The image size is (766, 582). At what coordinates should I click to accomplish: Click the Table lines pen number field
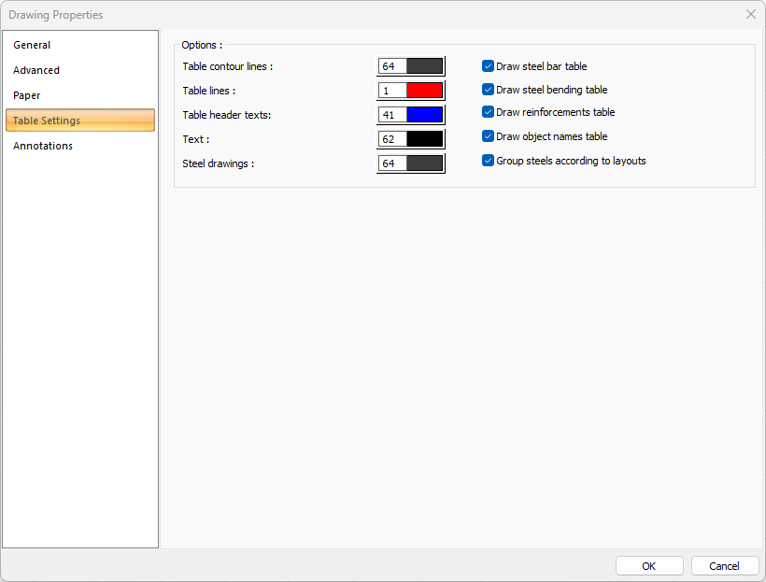392,91
